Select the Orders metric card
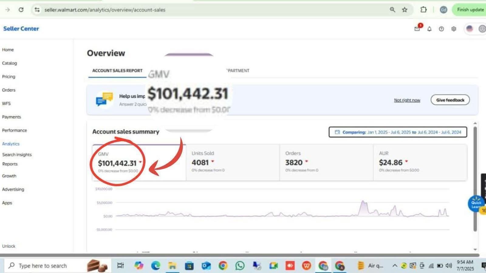The height and width of the screenshot is (273, 486). 326,162
